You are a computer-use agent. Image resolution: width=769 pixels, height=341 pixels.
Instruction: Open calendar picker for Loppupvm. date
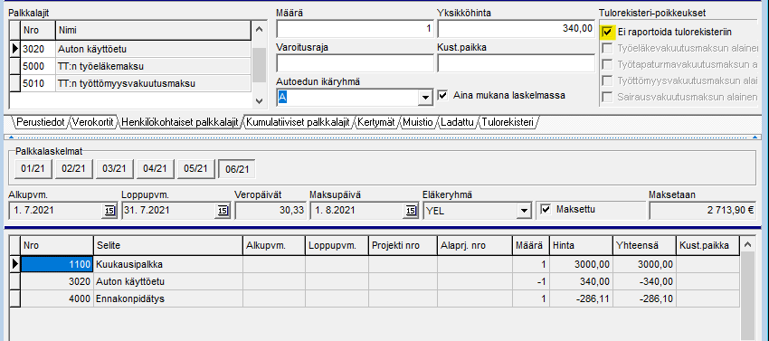pyautogui.click(x=222, y=211)
